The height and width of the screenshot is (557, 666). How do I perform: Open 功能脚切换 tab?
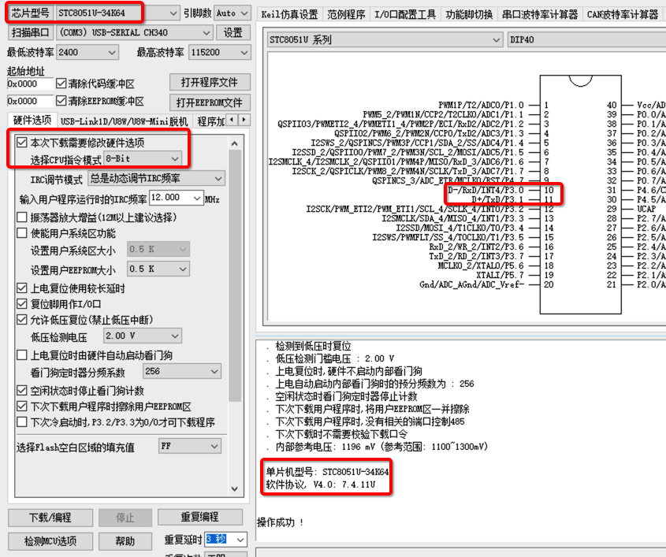click(x=469, y=14)
